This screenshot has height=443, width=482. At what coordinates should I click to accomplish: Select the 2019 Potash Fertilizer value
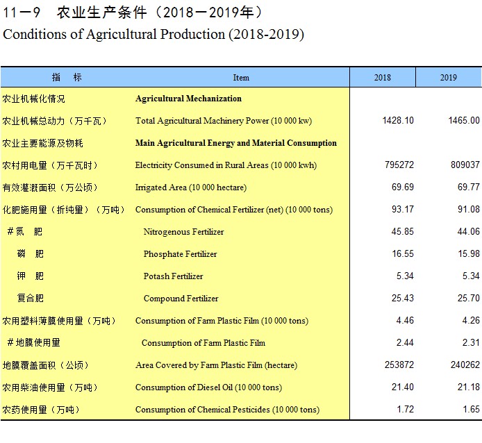(471, 276)
